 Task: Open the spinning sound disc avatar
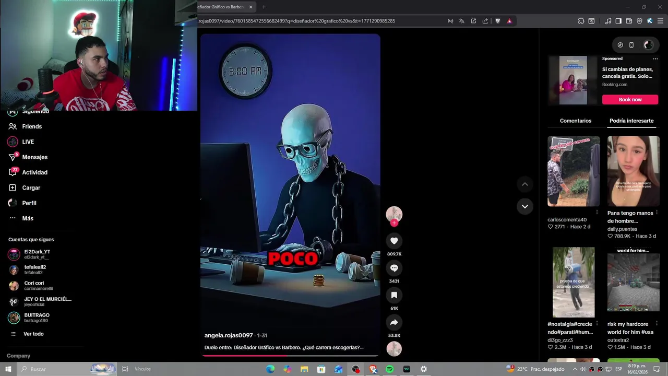click(394, 349)
